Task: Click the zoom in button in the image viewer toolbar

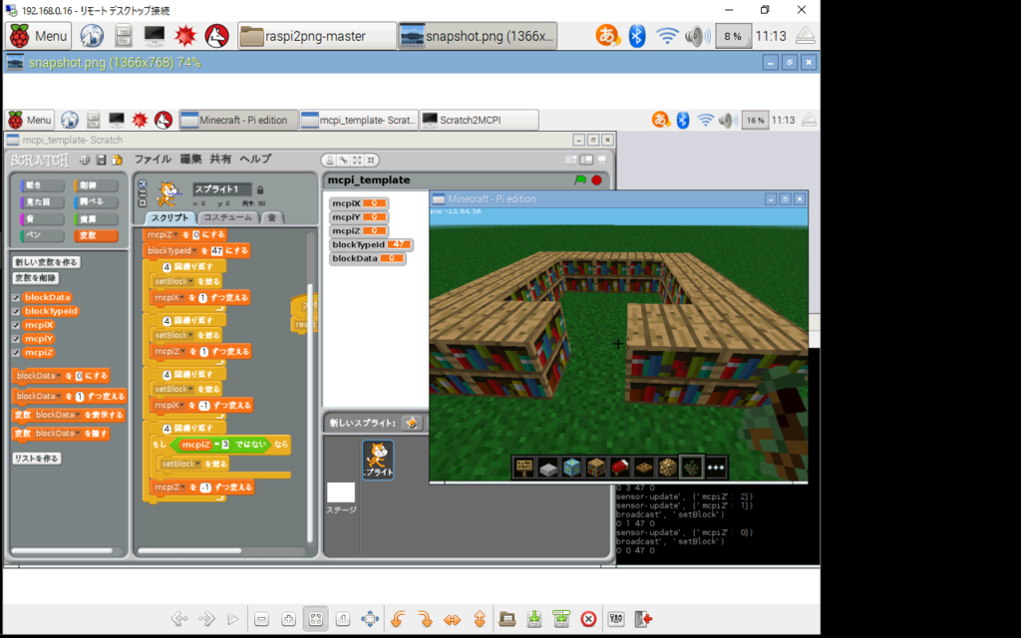Action: pos(288,619)
